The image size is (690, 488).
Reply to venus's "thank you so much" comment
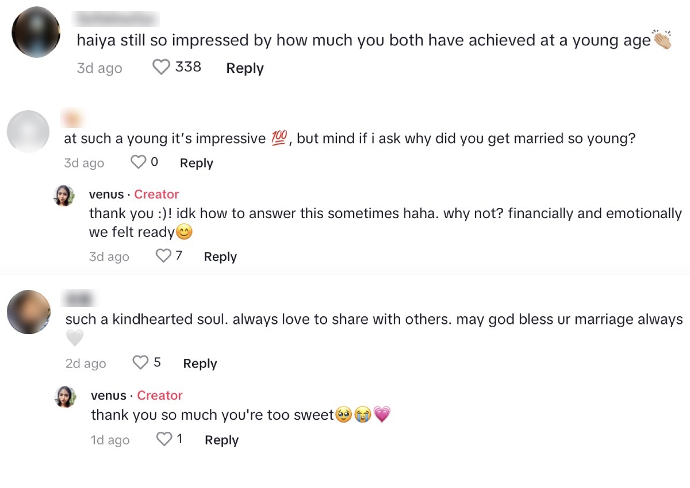point(221,440)
